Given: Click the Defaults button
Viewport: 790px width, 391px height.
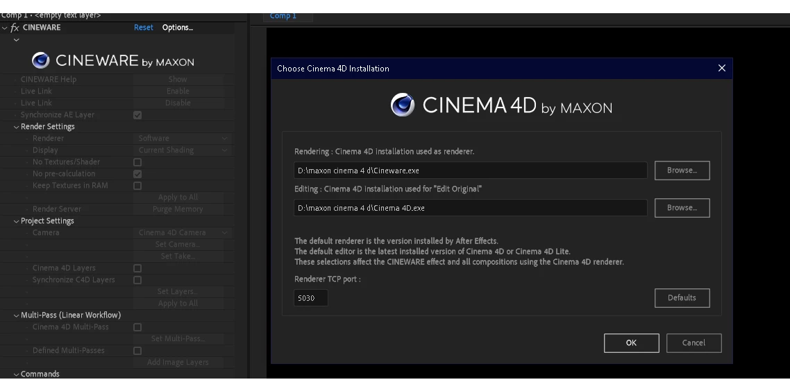Looking at the screenshot, I should tap(682, 298).
